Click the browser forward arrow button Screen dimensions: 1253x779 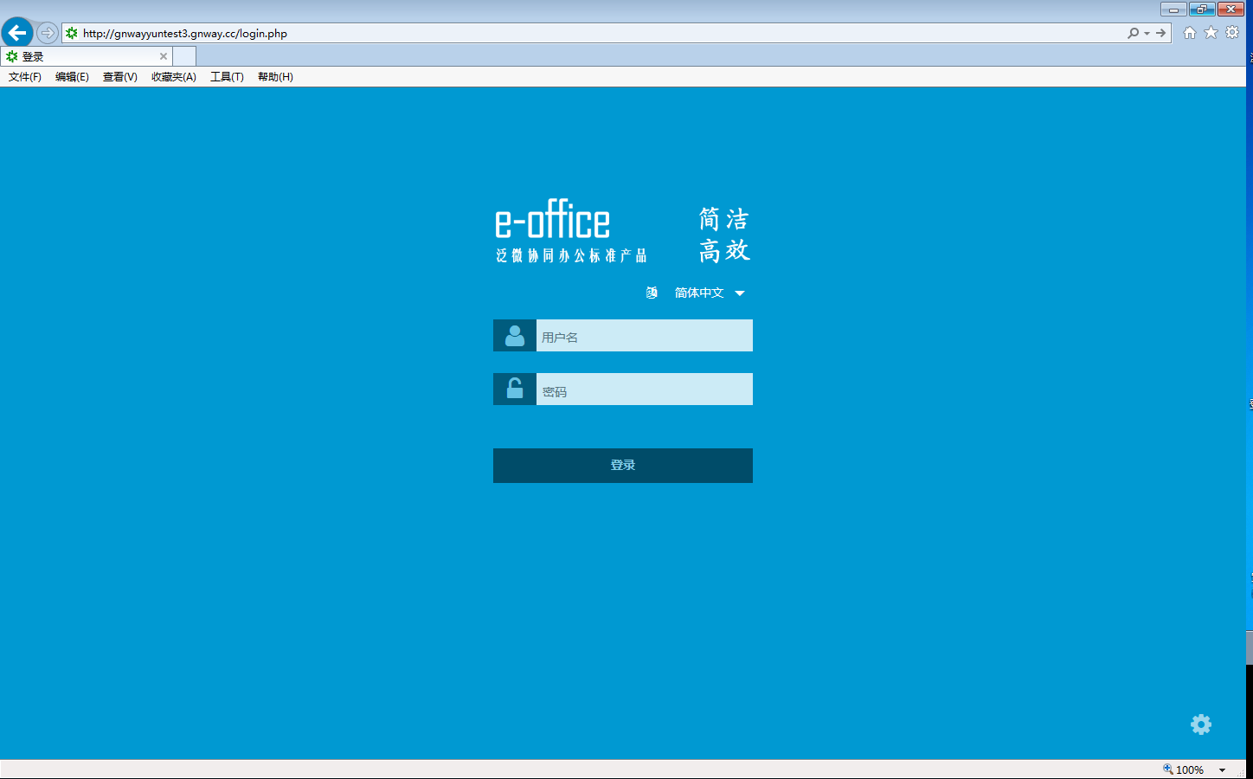point(48,33)
